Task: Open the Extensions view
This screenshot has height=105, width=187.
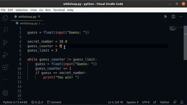Action: tap(5, 67)
